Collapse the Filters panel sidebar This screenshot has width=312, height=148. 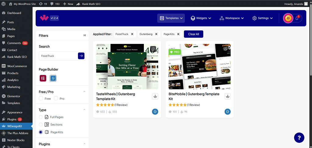click(85, 35)
